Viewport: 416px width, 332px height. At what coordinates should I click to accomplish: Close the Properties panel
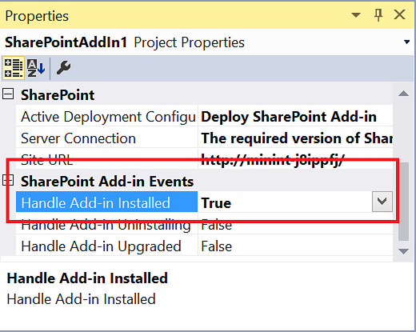coord(399,14)
